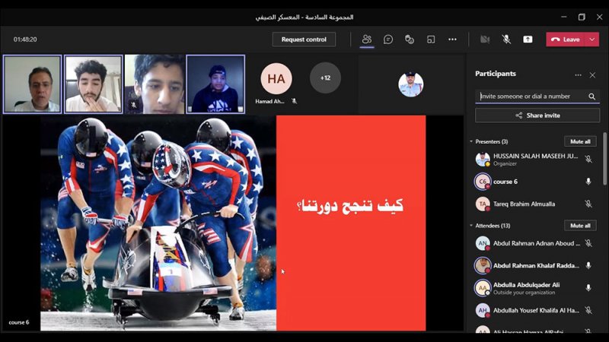Viewport: 609px width, 342px height.
Task: Leave the meeting
Action: click(566, 40)
